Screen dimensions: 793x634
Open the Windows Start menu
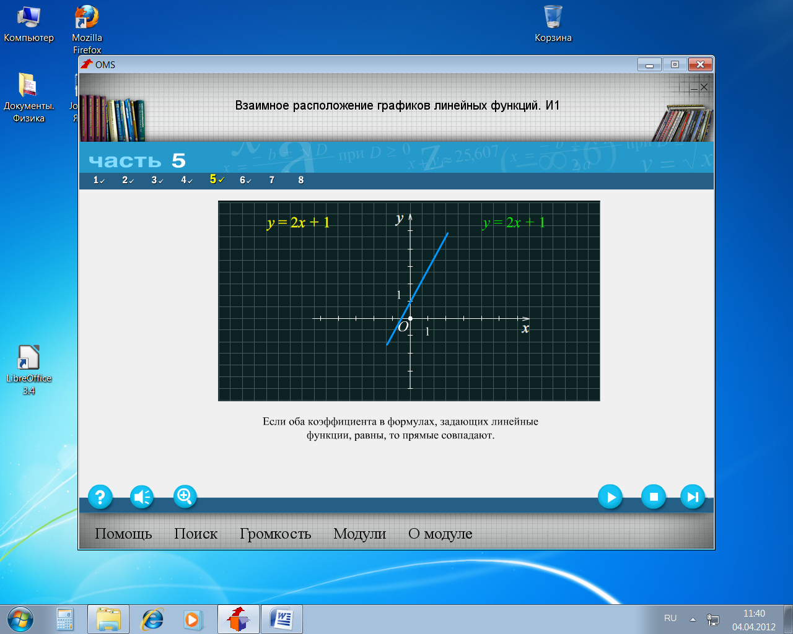click(x=20, y=619)
